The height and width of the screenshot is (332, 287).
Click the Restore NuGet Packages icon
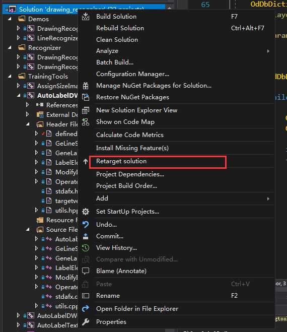tap(86, 97)
